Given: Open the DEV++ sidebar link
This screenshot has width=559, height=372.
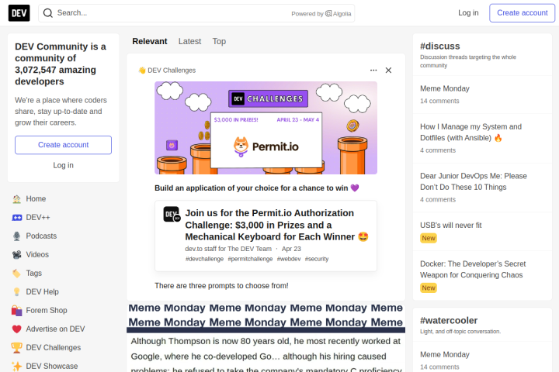Looking at the screenshot, I should click(63, 218).
